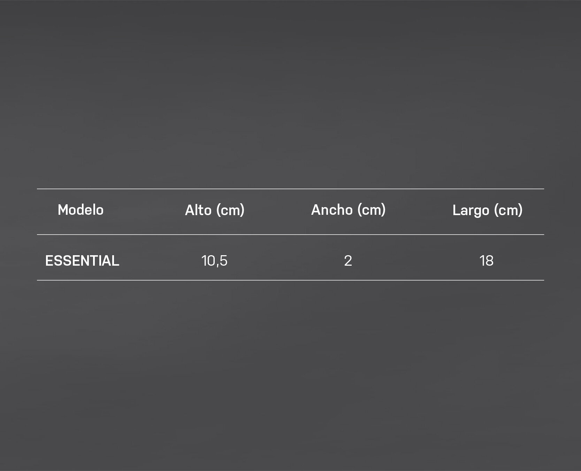Screen dimensions: 581x471
Task: Select the ESSENTIAL model name cell
Action: [x=82, y=261]
